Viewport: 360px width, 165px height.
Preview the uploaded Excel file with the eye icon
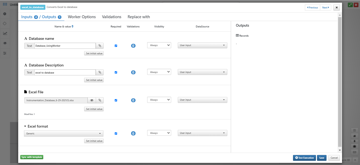coord(92,100)
